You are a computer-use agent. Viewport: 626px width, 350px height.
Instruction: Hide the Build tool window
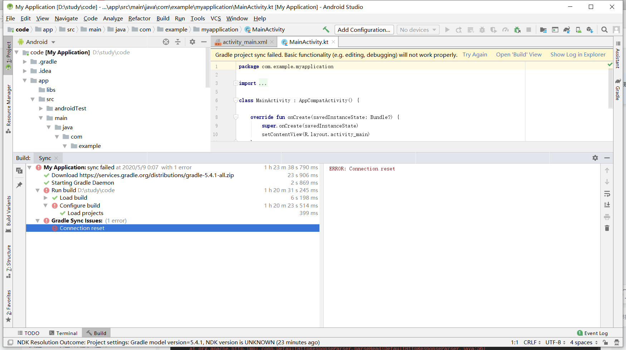[607, 158]
